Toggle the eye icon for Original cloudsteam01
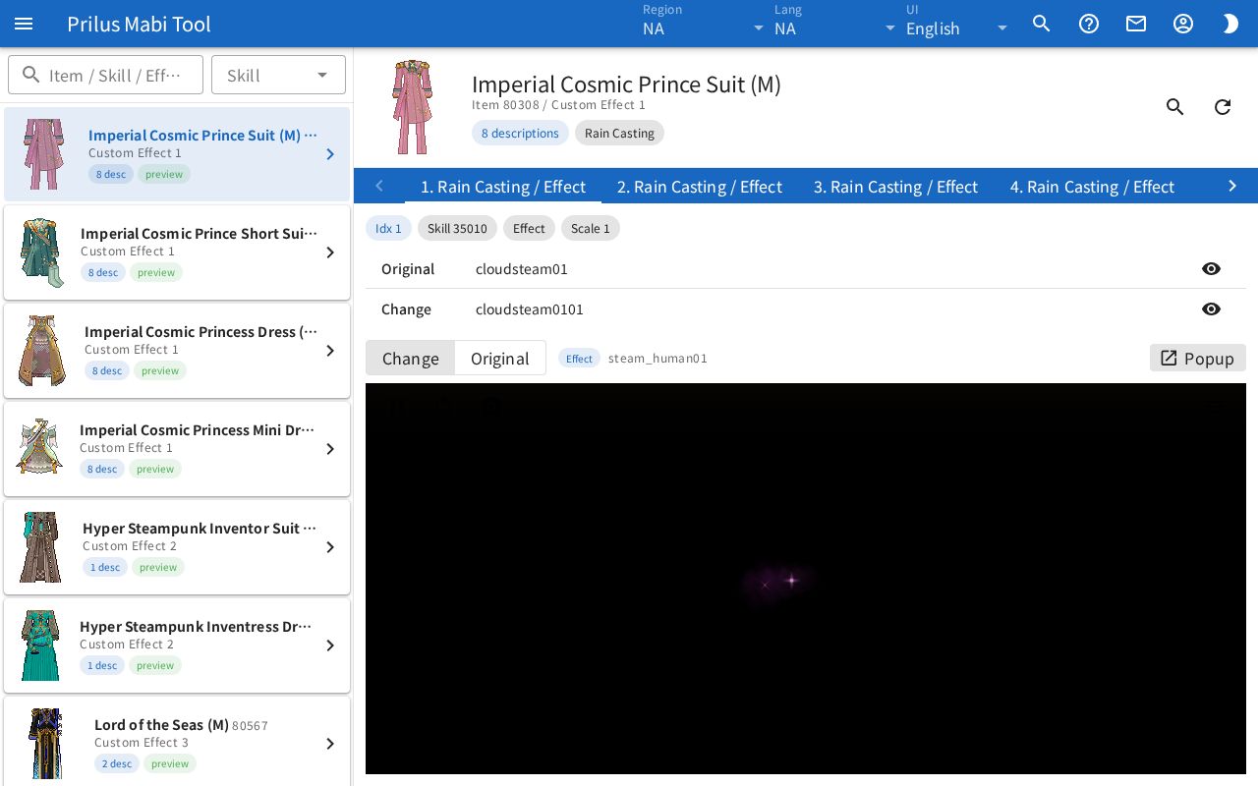Screen dimensions: 1258x786 [1211, 269]
